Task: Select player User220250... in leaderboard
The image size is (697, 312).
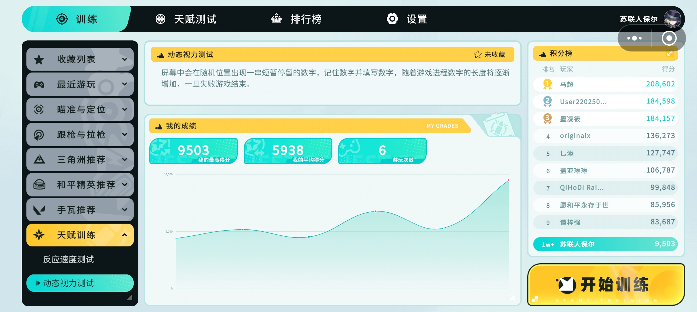Action: pyautogui.click(x=605, y=101)
